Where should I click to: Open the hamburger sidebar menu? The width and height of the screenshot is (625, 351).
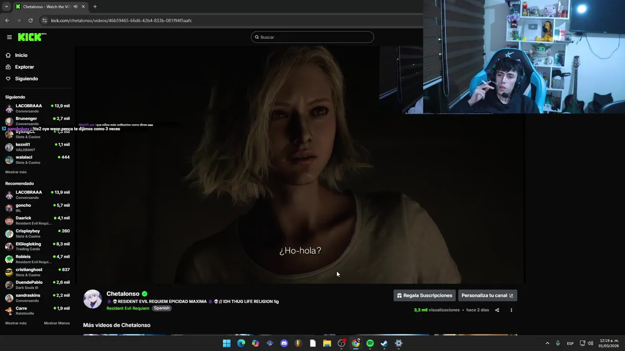(x=9, y=37)
